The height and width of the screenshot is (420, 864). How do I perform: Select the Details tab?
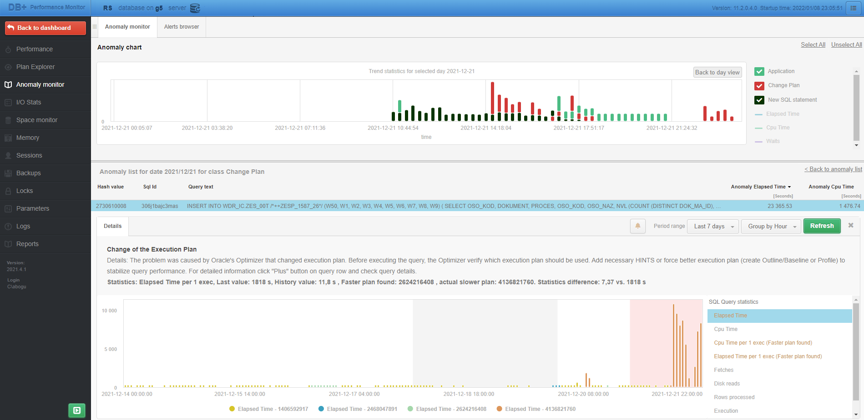tap(112, 226)
